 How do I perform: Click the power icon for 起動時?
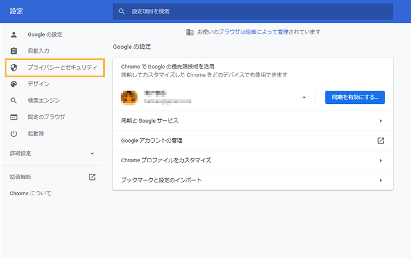(x=14, y=134)
